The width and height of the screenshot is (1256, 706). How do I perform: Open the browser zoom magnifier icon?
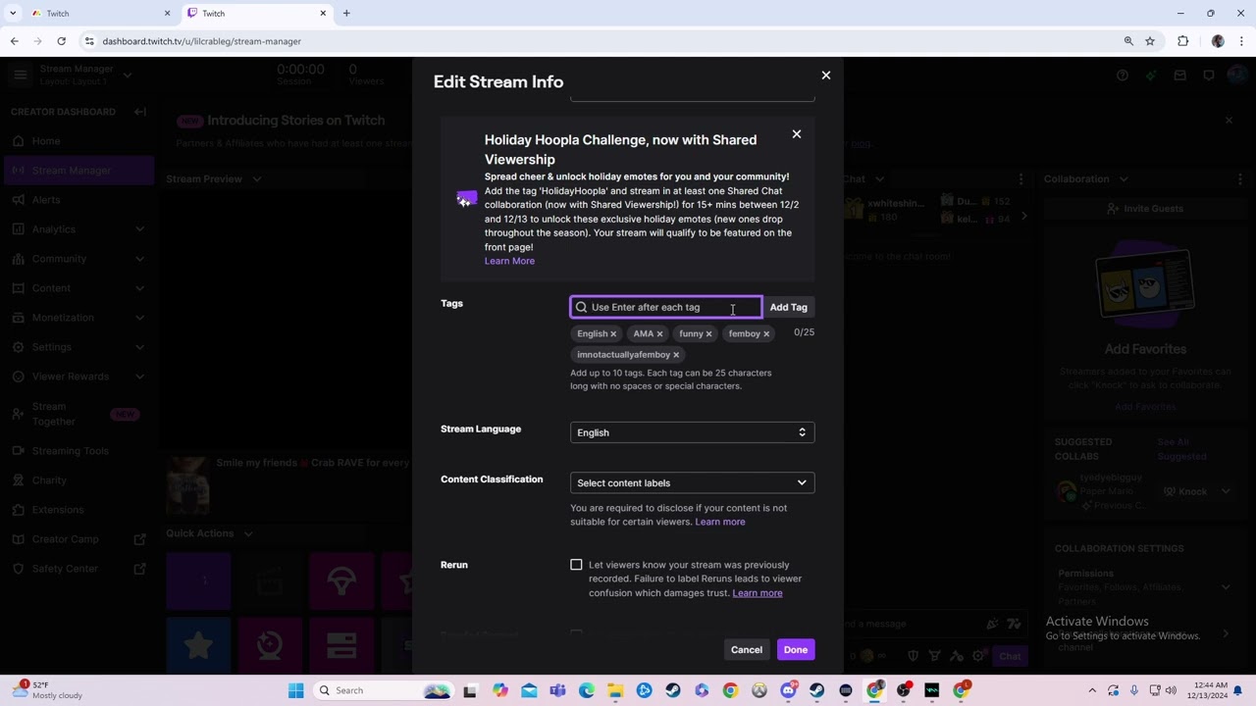click(1128, 41)
